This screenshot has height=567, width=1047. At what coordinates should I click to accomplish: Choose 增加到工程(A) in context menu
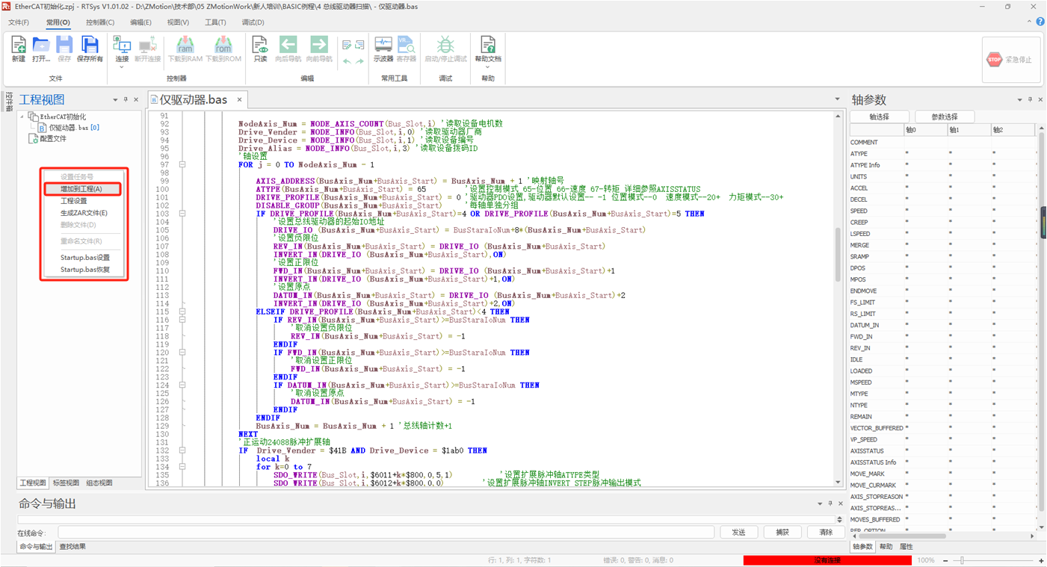(83, 189)
